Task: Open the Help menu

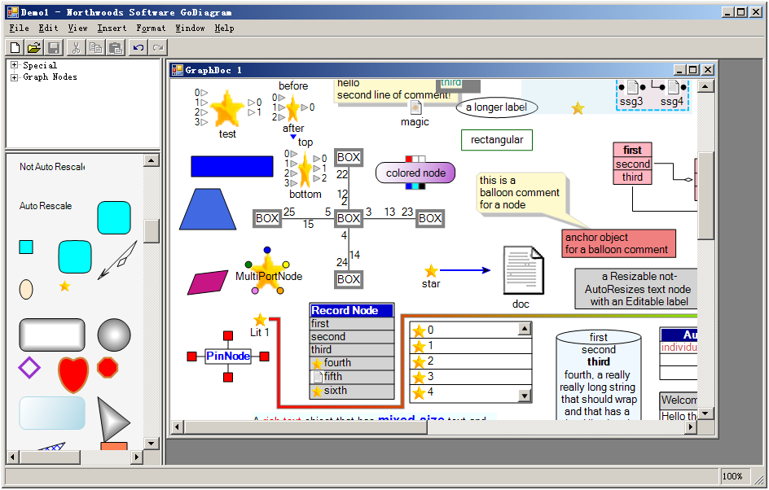Action: coord(224,28)
